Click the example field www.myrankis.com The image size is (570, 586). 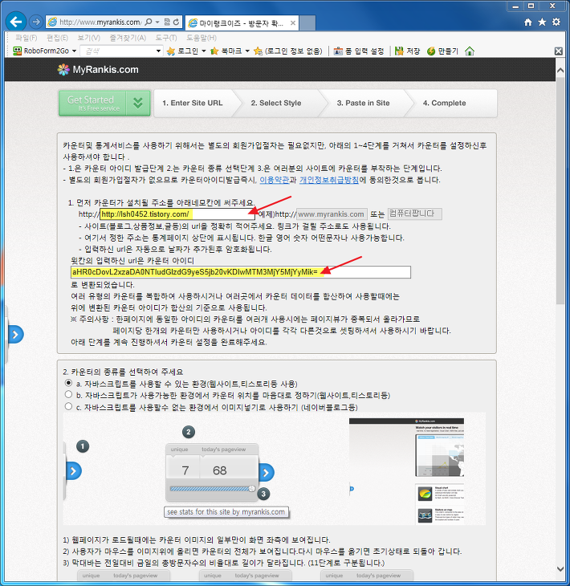click(332, 214)
